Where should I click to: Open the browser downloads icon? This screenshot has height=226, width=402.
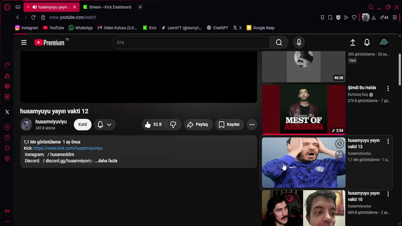pos(373,18)
